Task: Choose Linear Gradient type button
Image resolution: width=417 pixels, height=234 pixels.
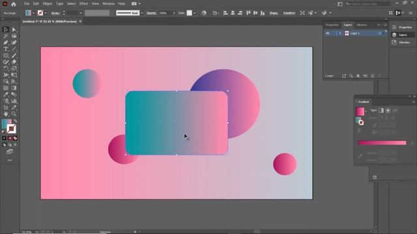Action: (x=381, y=110)
